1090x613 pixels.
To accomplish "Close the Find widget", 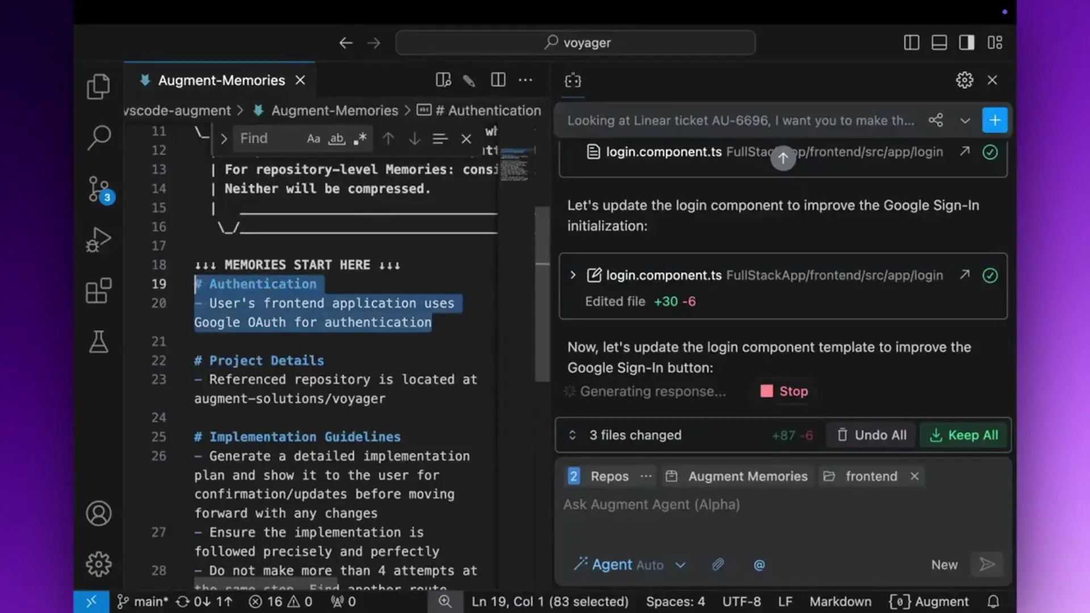I will (x=466, y=138).
